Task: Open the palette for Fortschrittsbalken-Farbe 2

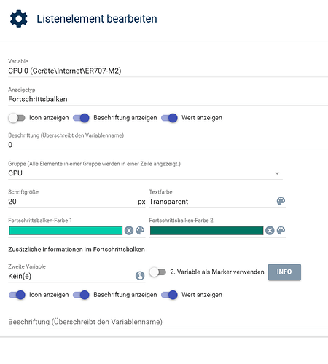Action: pyautogui.click(x=281, y=230)
